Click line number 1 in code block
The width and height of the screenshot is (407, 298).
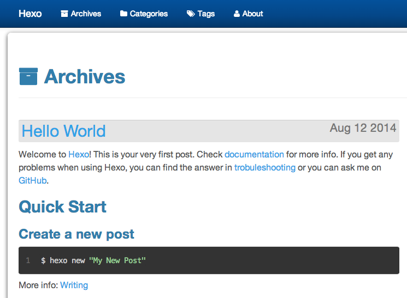point(28,260)
